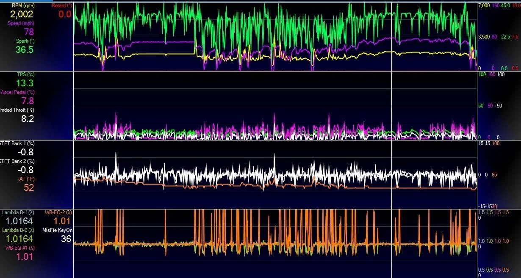Image resolution: width=521 pixels, height=278 pixels.
Task: Select the STFT Bank 1 (%) label
Action: (17, 143)
